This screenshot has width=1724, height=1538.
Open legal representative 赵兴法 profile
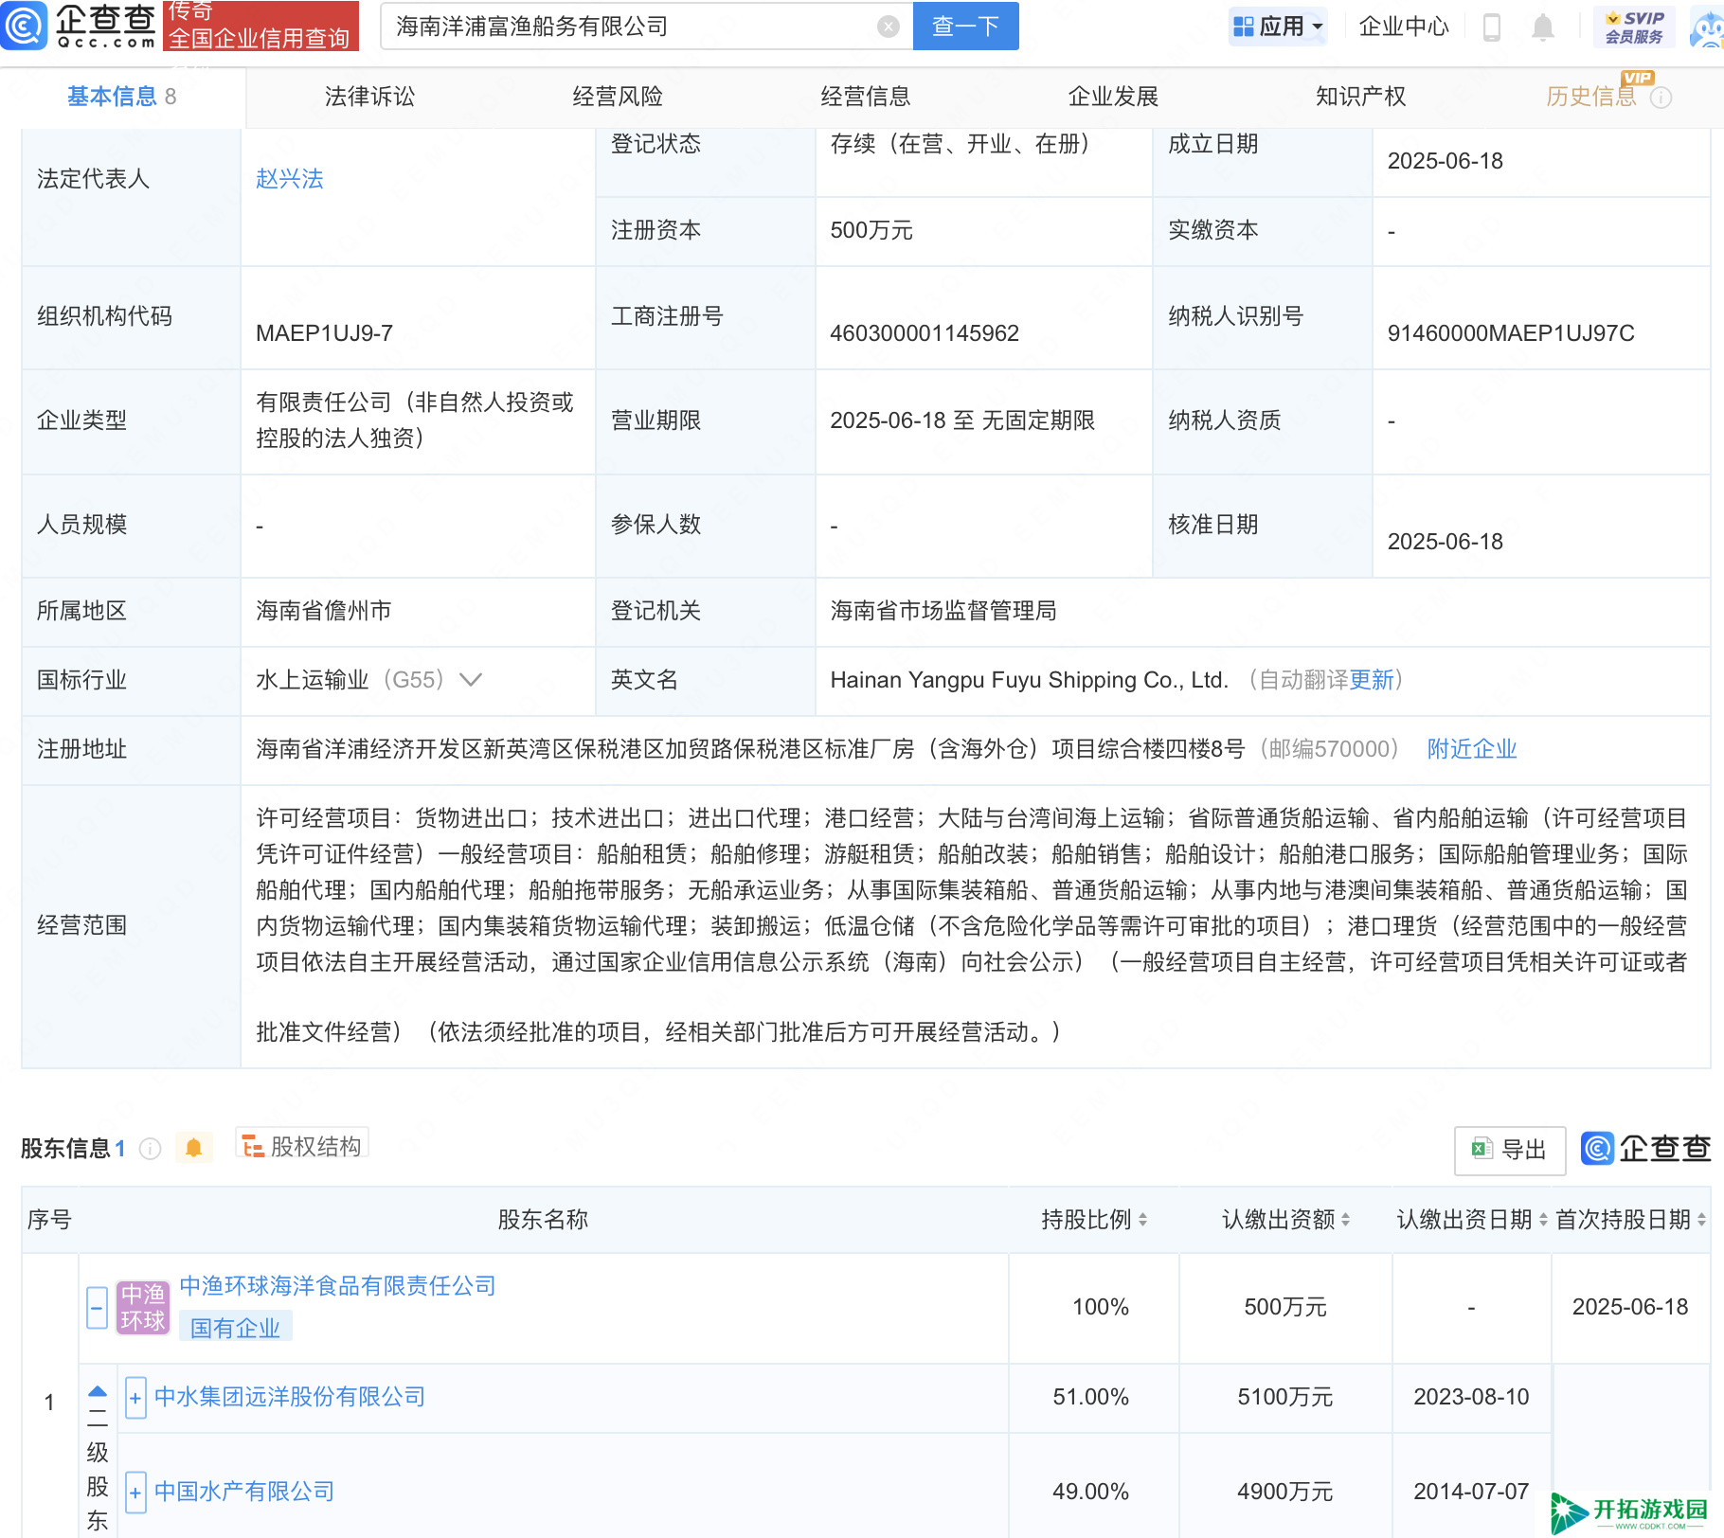(290, 179)
